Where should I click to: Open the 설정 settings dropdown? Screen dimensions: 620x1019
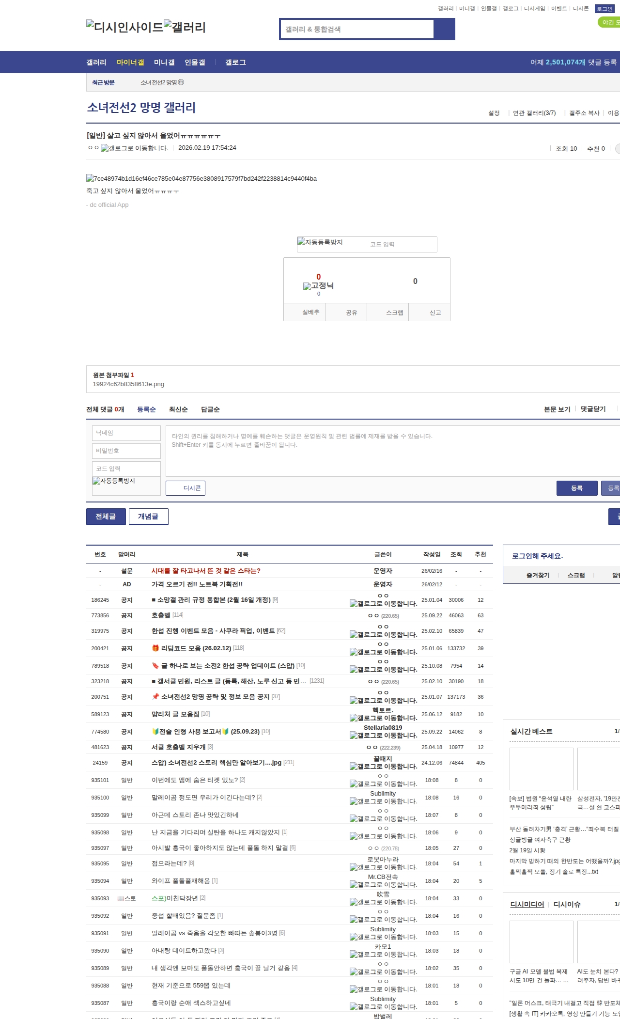pos(494,113)
